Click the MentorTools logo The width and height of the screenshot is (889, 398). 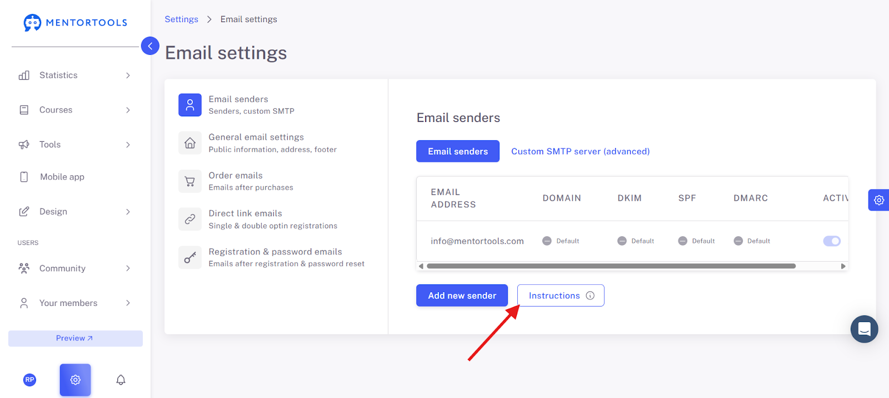point(76,23)
